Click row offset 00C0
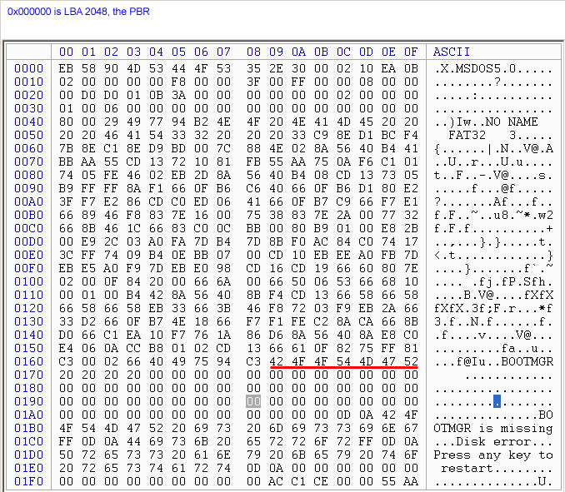This screenshot has height=492, width=565. coord(28,228)
